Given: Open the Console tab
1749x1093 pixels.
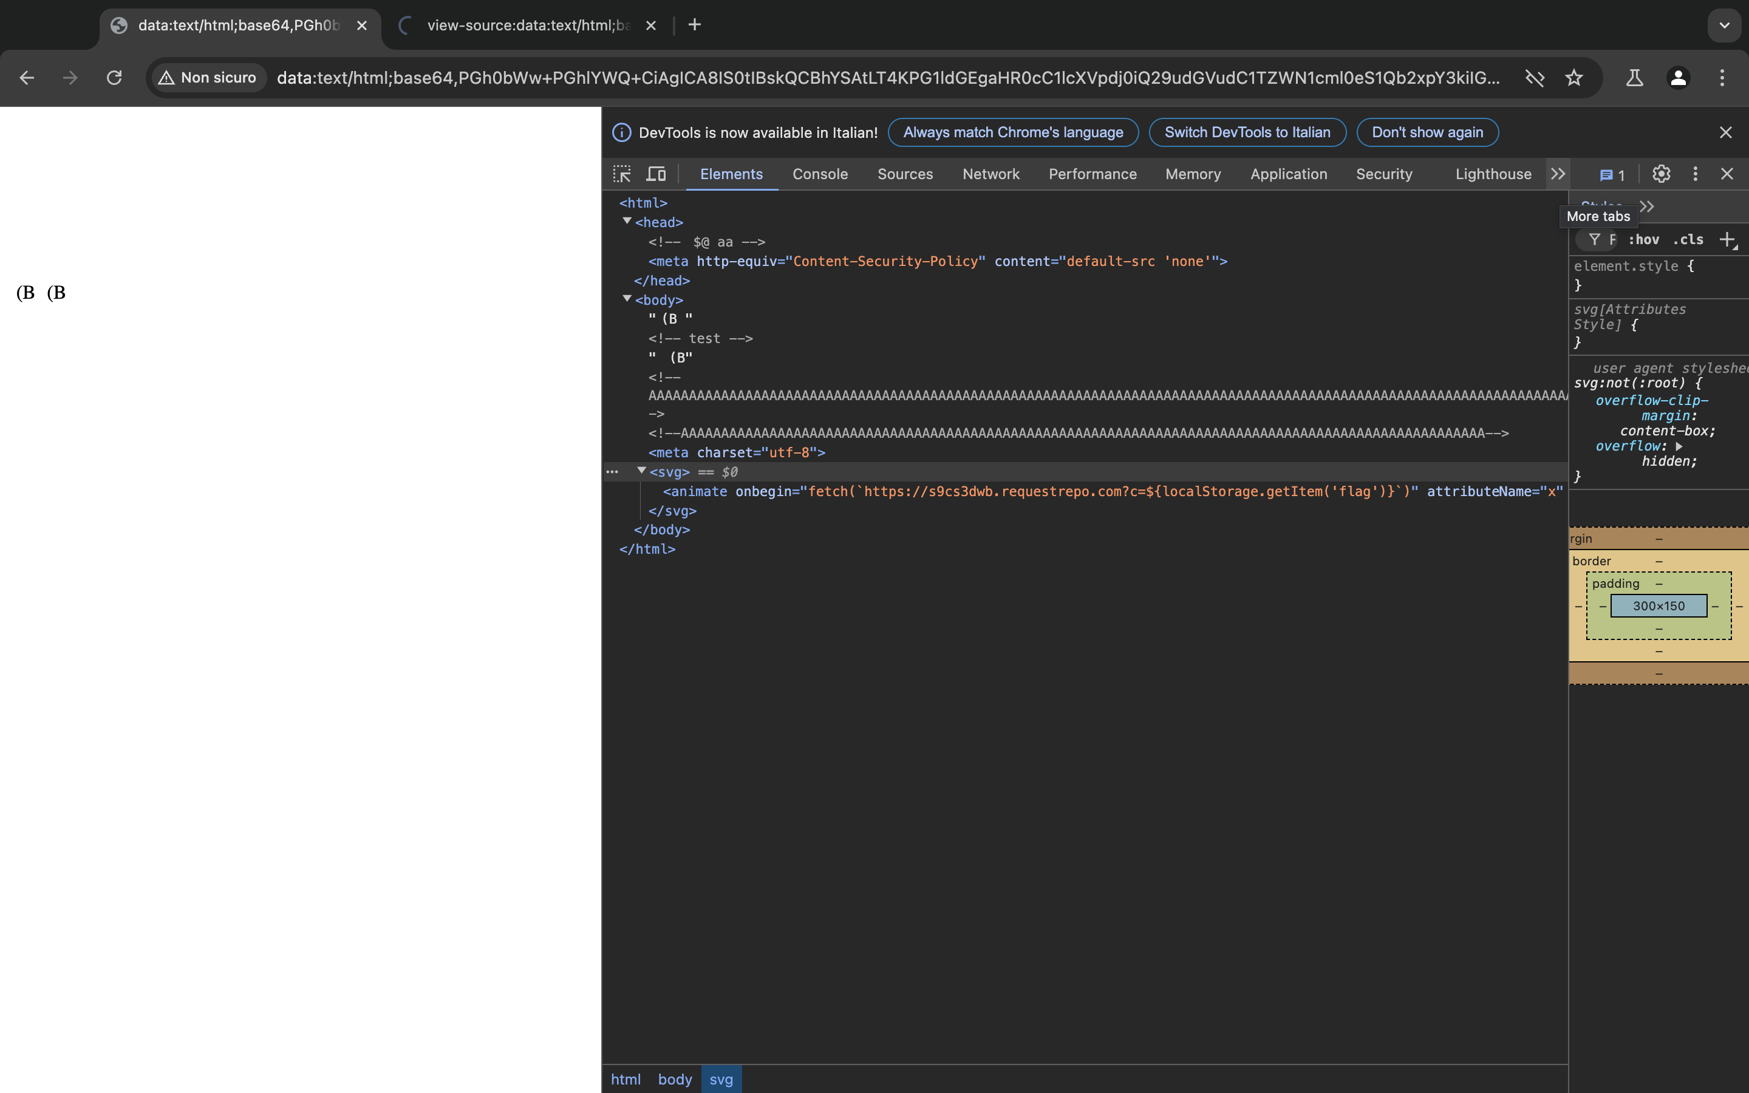Looking at the screenshot, I should (x=820, y=174).
